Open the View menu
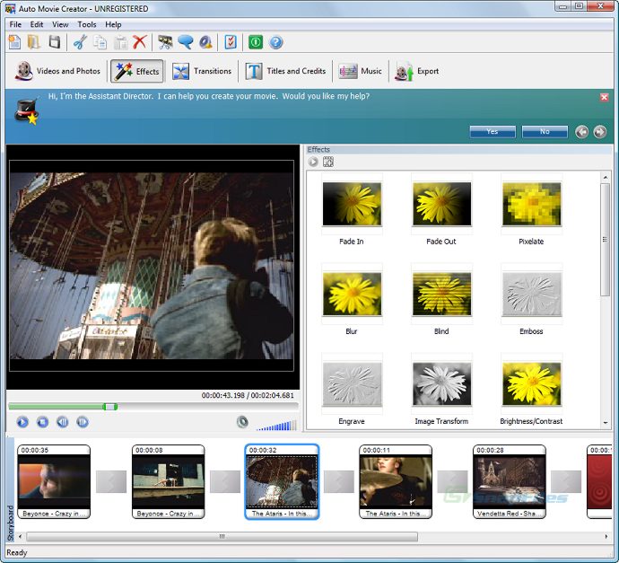The height and width of the screenshot is (563, 619). click(x=60, y=24)
